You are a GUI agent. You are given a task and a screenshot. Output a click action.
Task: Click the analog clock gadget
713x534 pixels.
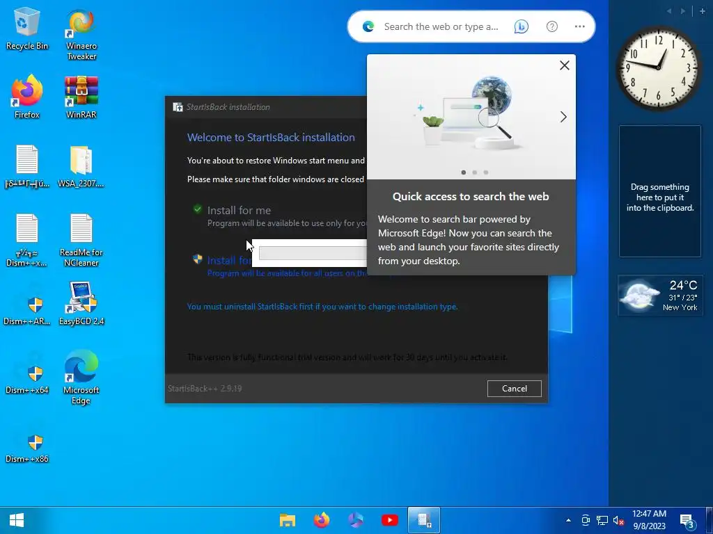pyautogui.click(x=658, y=67)
